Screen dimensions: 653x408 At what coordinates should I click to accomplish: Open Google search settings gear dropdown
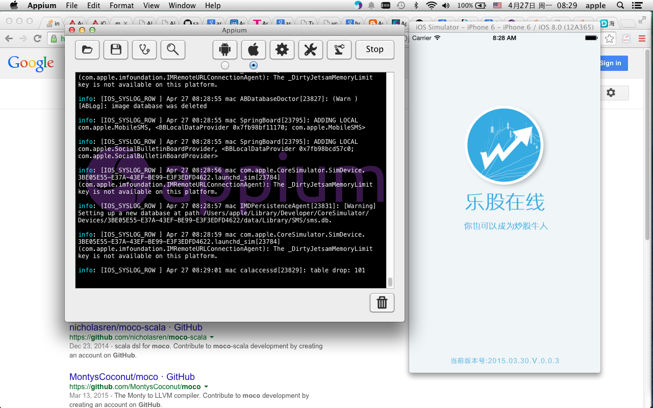coord(611,93)
